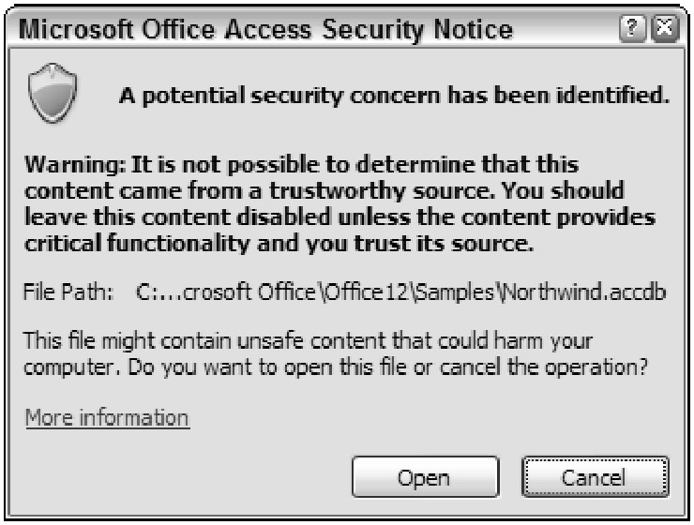Click the Microsoft Office Access Security Notice title bar
This screenshot has width=694, height=525.
[x=281, y=30]
